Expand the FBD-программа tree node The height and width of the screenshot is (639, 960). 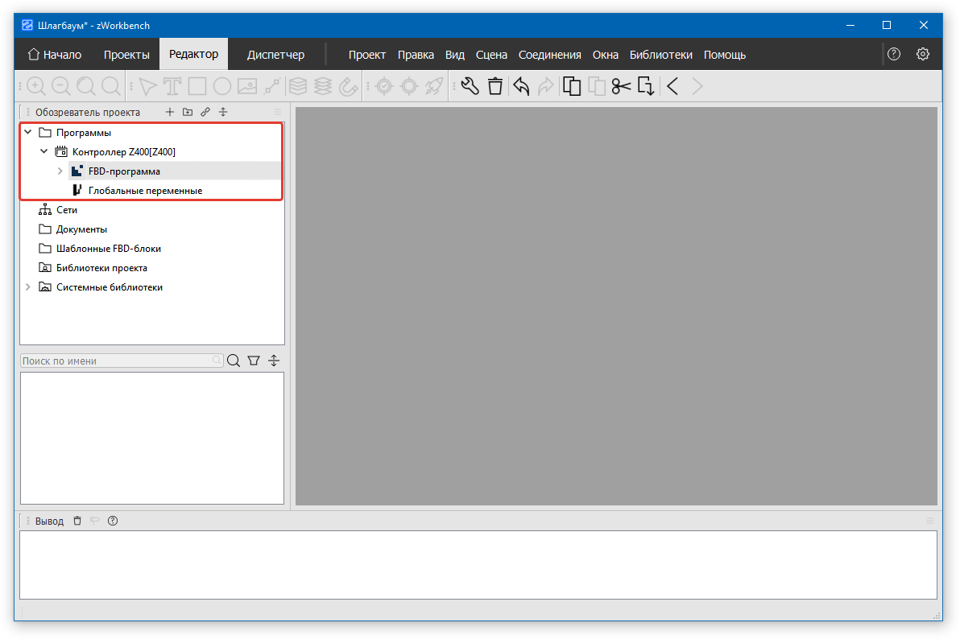[x=60, y=171]
